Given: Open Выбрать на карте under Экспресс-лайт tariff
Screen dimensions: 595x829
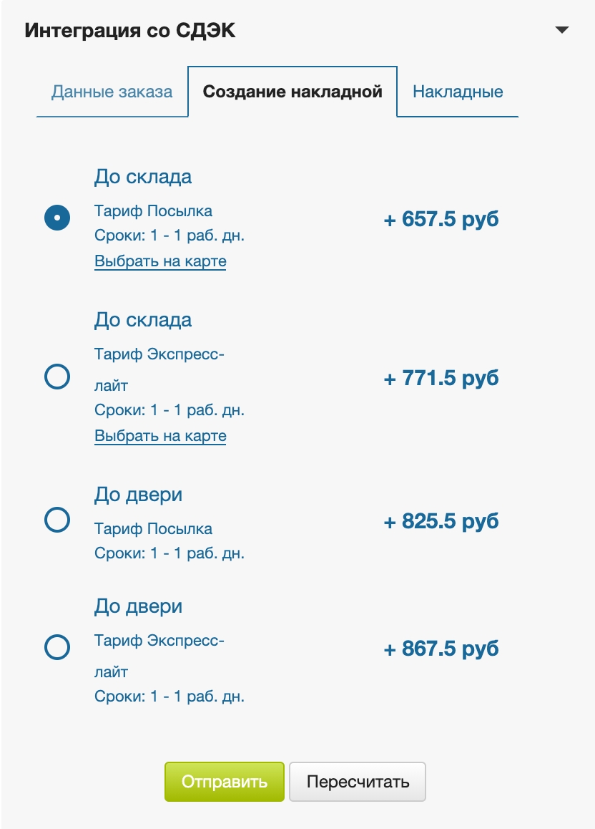Looking at the screenshot, I should (x=160, y=436).
